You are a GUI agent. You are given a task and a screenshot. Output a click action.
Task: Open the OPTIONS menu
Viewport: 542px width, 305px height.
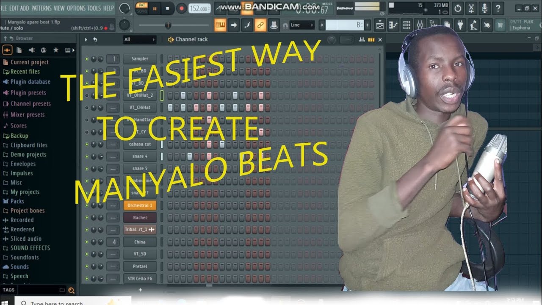click(x=76, y=8)
